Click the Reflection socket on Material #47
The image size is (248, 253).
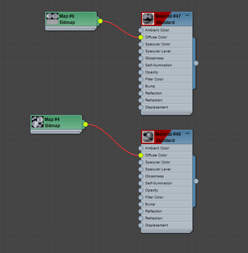[141, 93]
